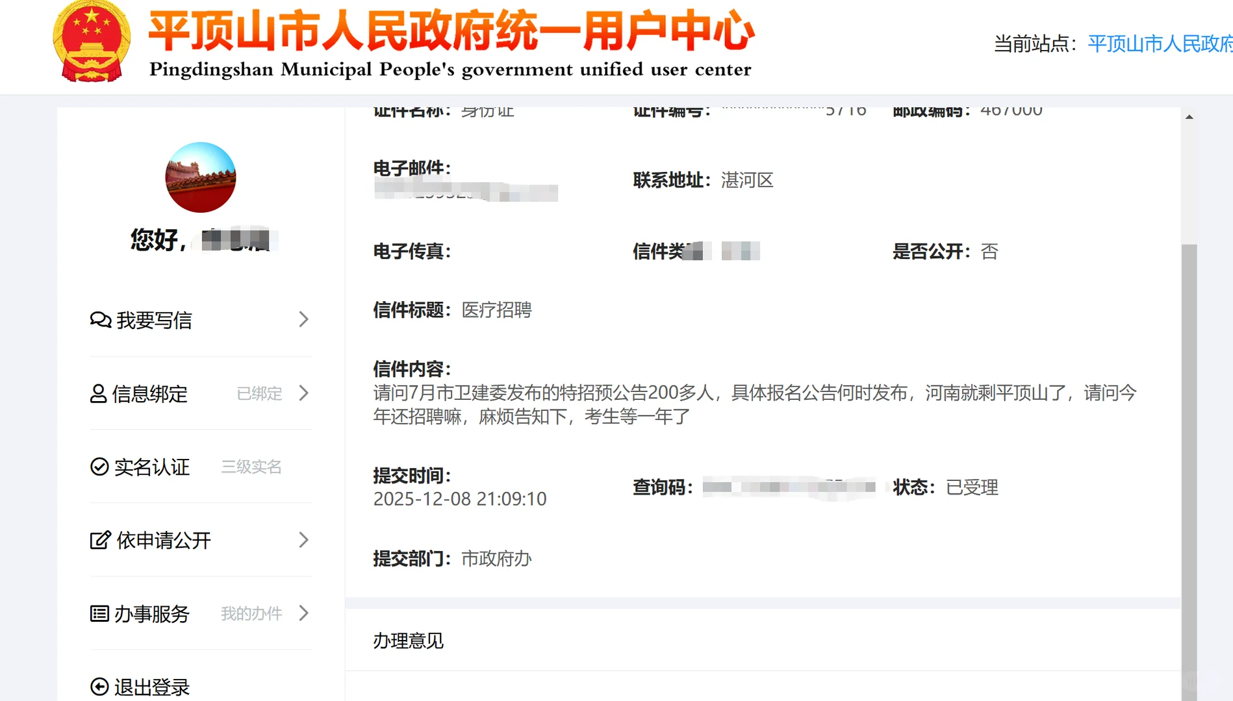Open the 依申请公开 menu item
Image resolution: width=1233 pixels, height=701 pixels.
click(x=201, y=540)
